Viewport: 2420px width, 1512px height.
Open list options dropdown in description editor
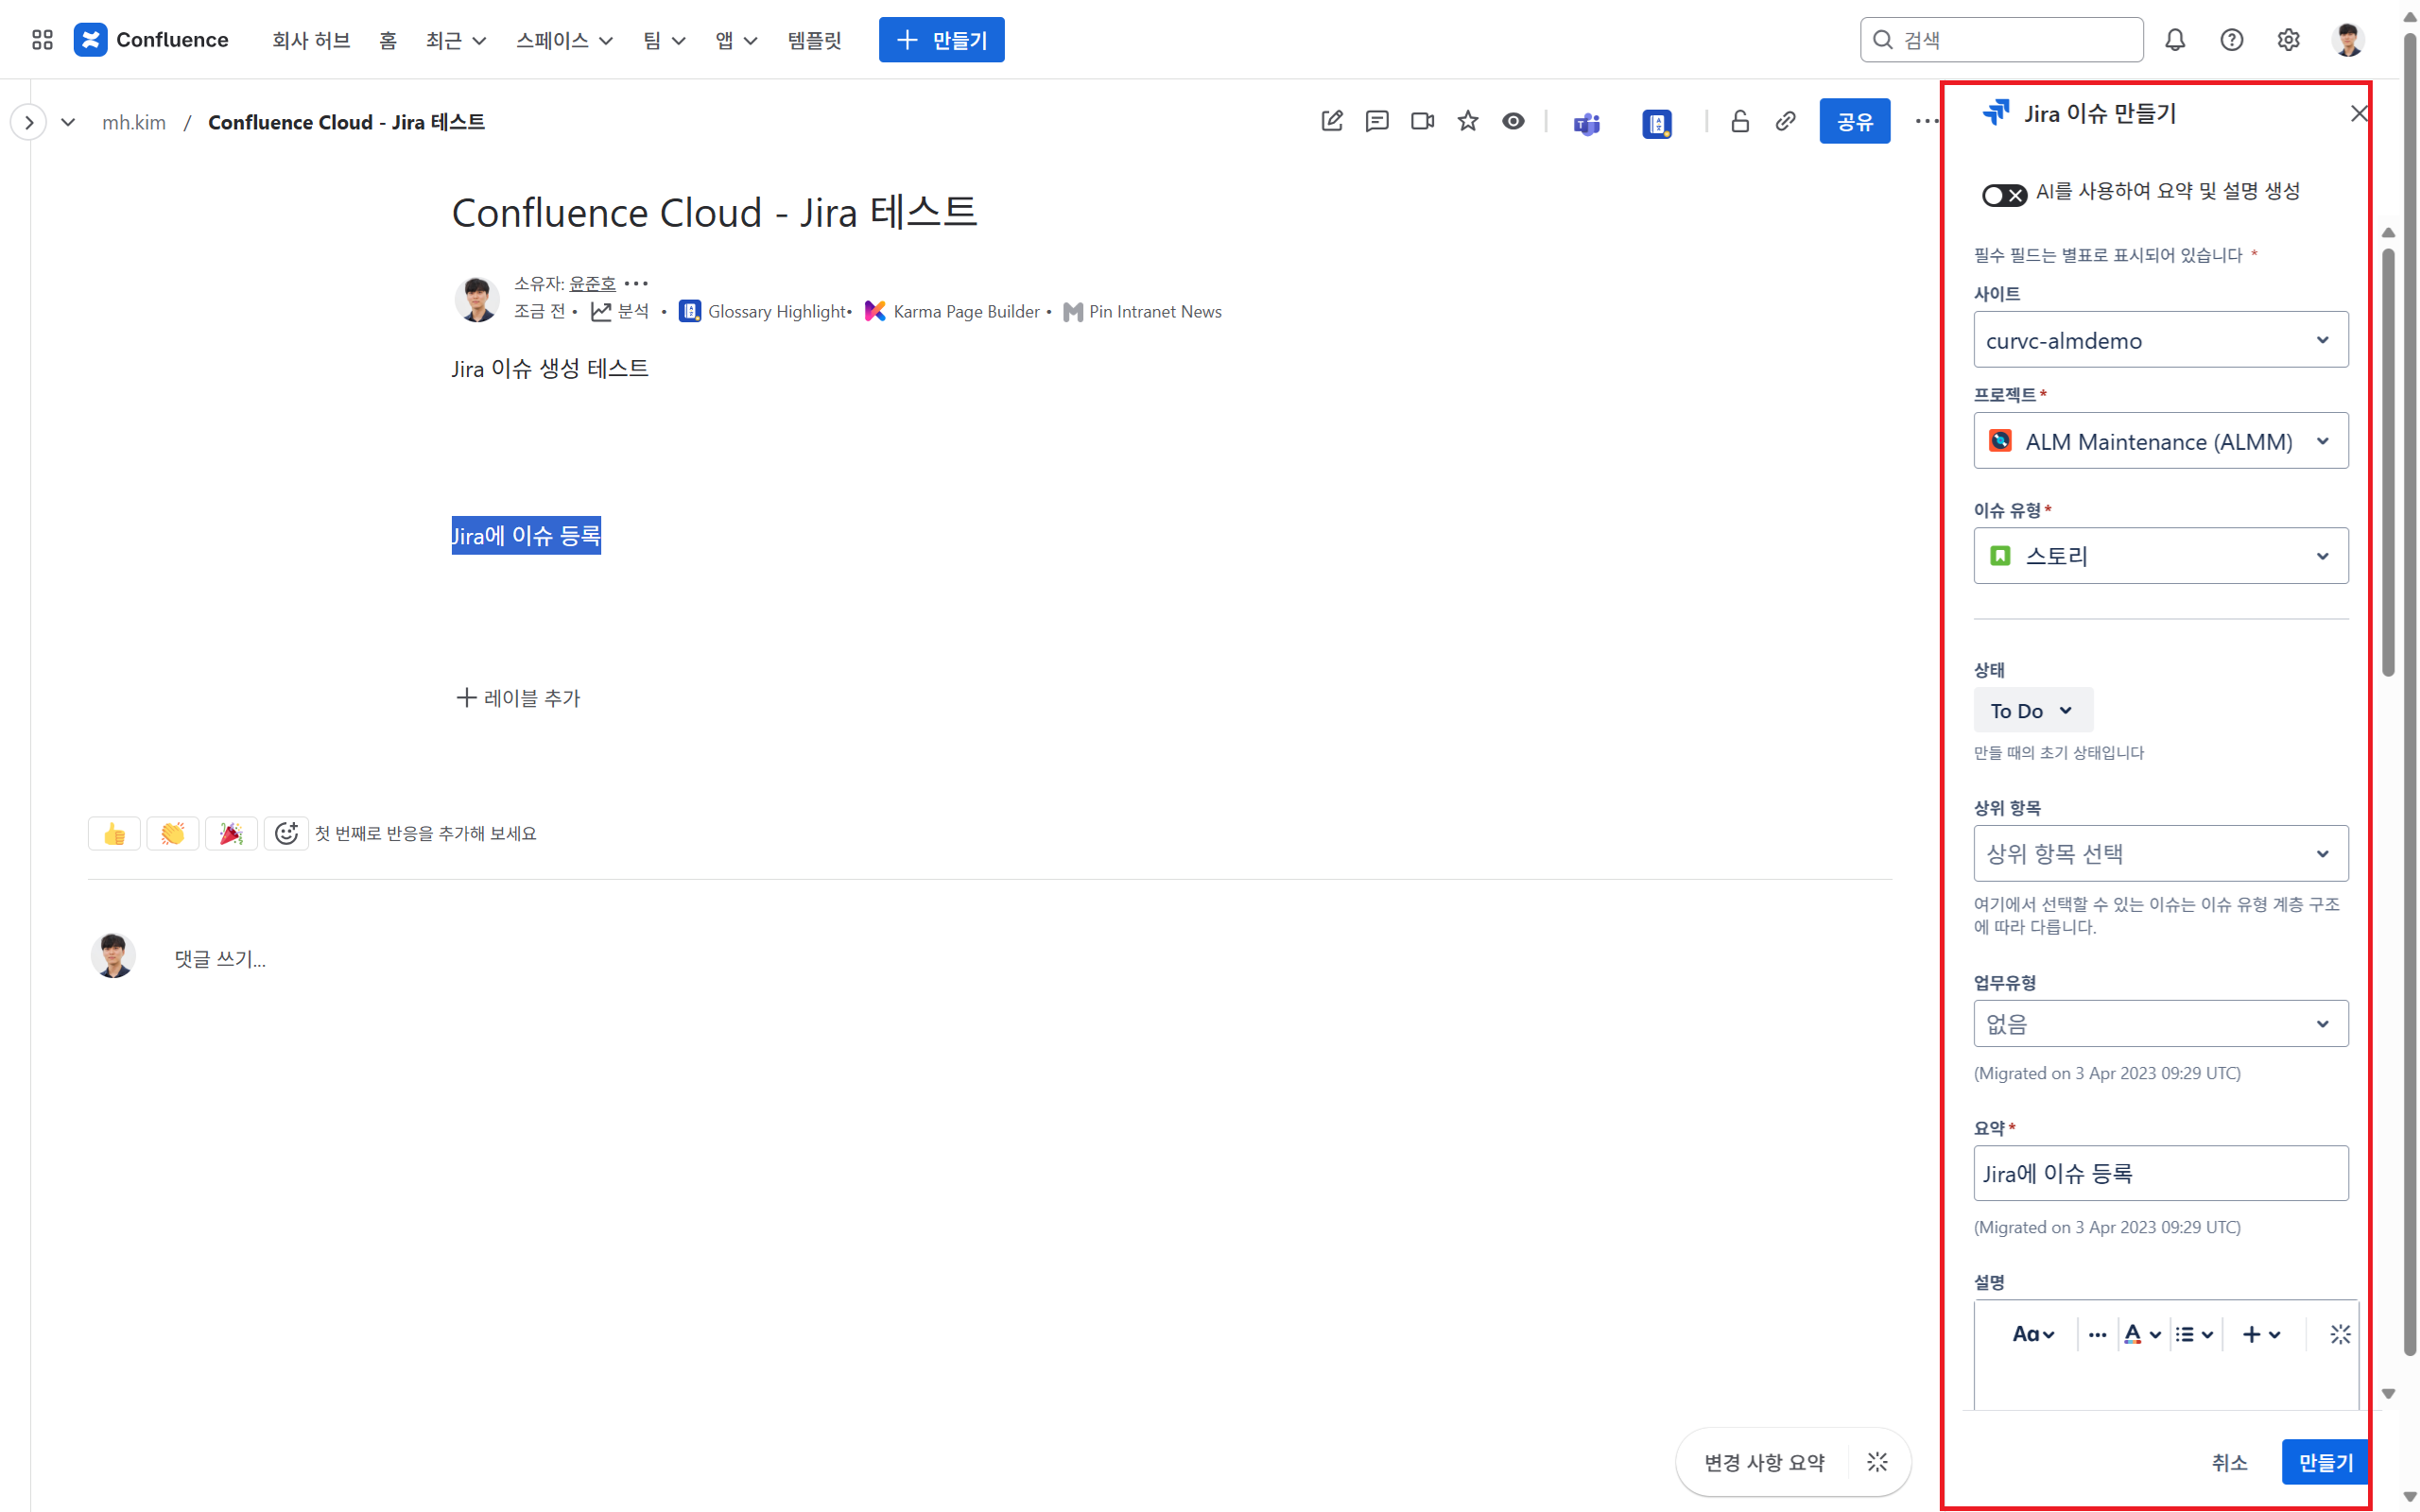2194,1334
